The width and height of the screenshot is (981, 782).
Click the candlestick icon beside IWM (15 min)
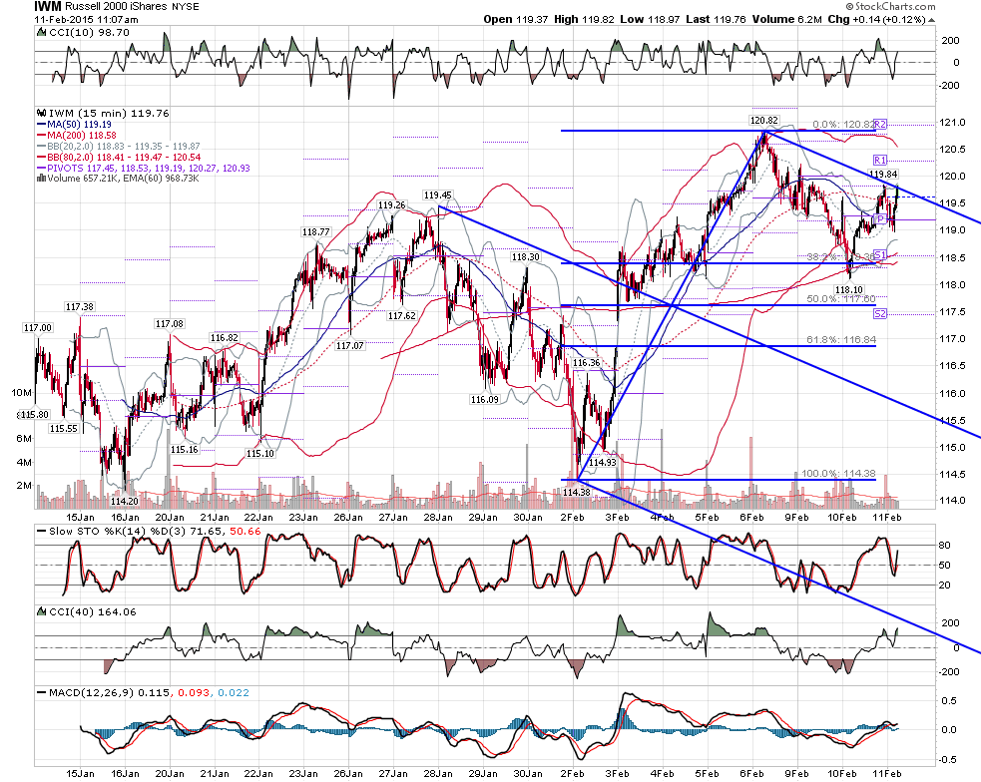[x=42, y=113]
